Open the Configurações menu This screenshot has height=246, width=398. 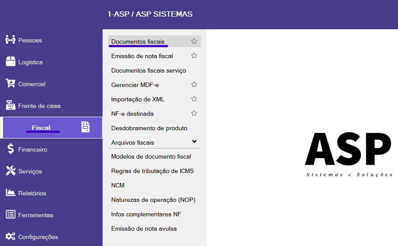[38, 237]
